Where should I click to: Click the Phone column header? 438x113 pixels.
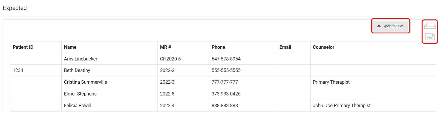click(x=218, y=47)
